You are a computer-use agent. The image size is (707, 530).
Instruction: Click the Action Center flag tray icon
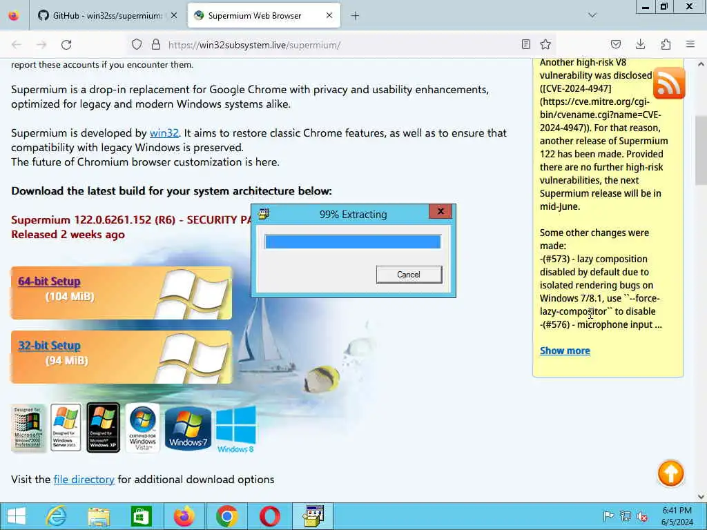(x=608, y=516)
